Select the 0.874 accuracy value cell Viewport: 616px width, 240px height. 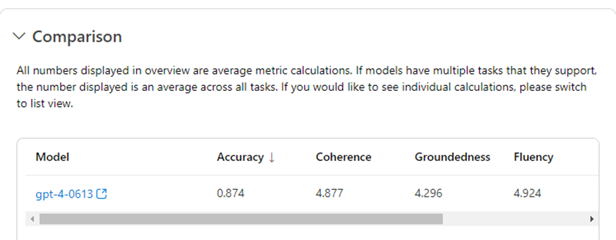(x=231, y=193)
